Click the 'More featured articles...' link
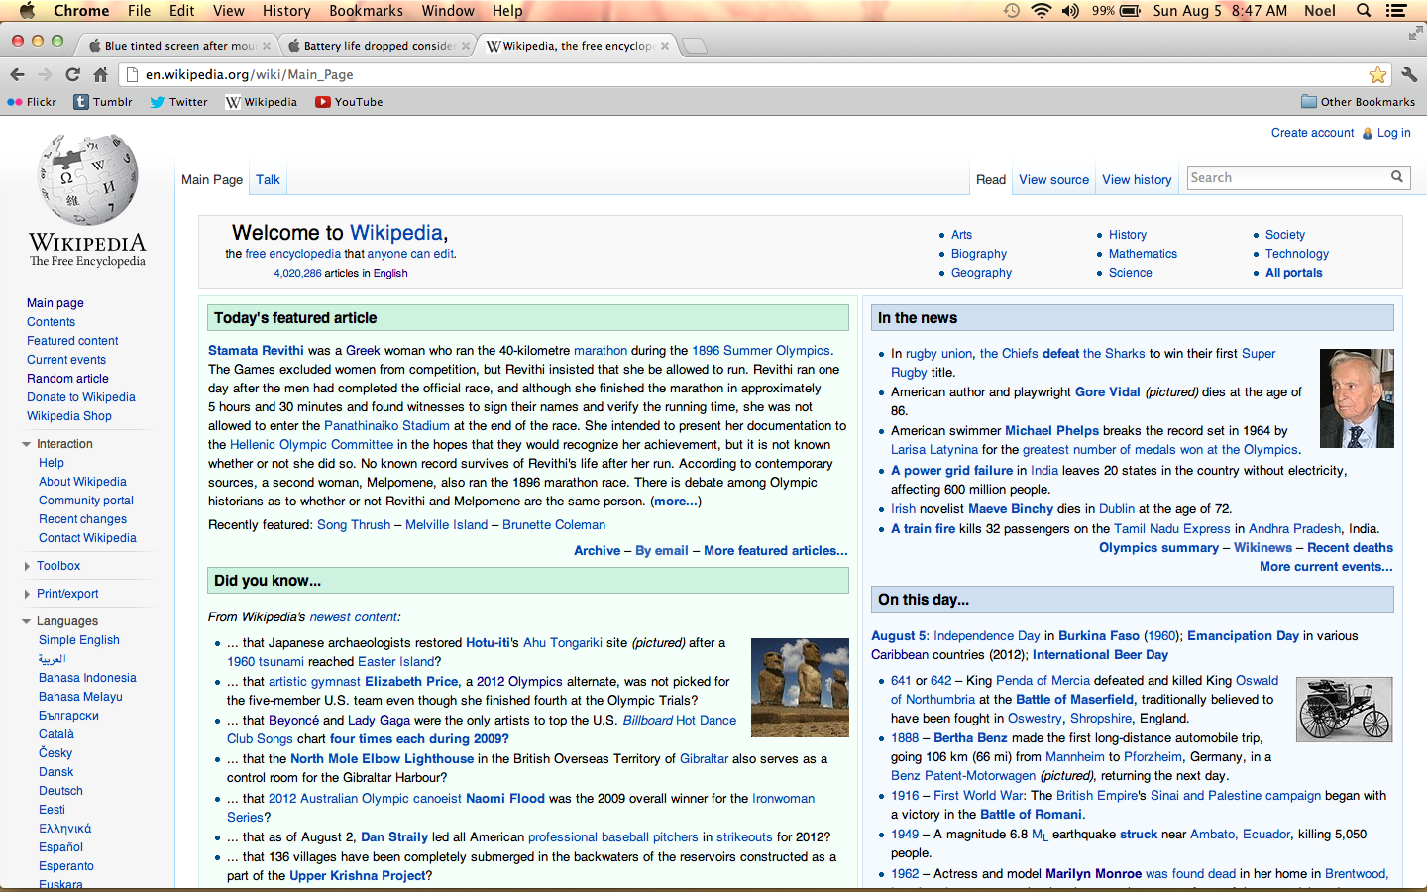The height and width of the screenshot is (892, 1427). tap(776, 551)
